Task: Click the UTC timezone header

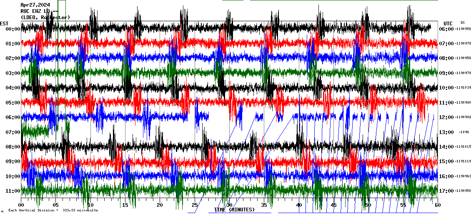Action: pos(448,23)
